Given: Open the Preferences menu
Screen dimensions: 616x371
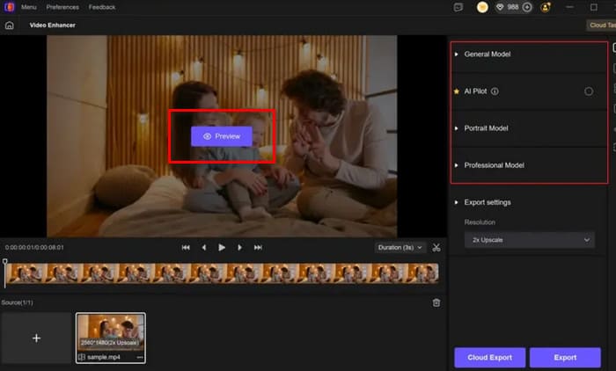Looking at the screenshot, I should click(62, 7).
